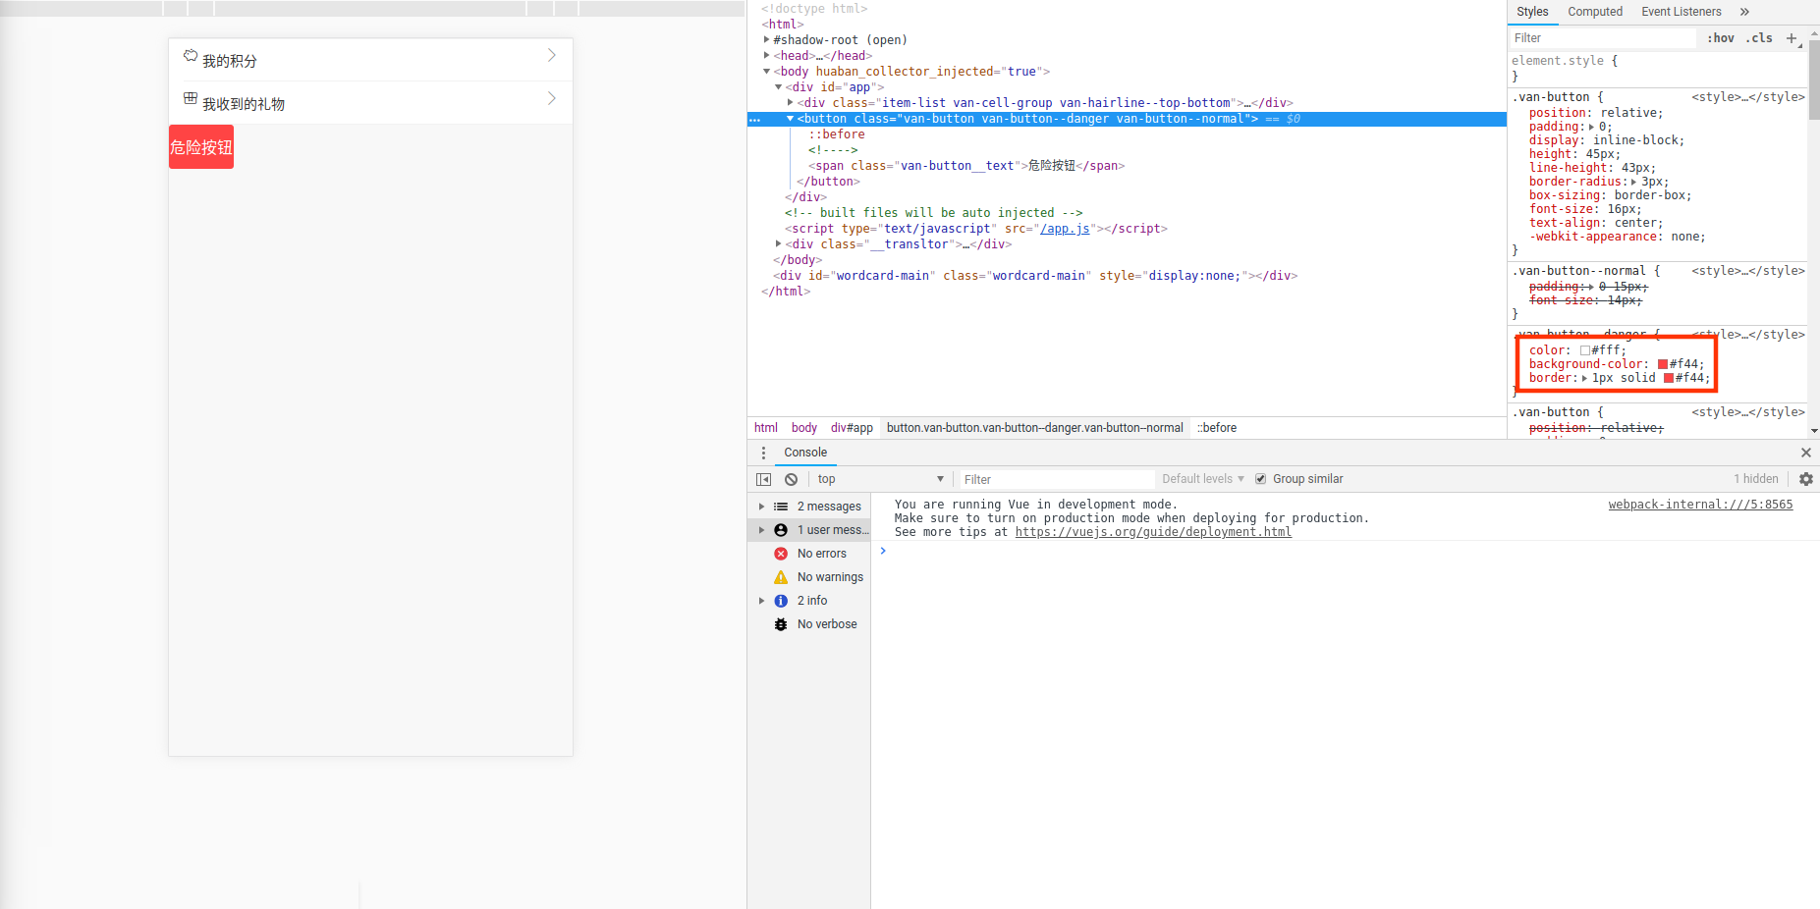Open the vuejs.org deployment guide link
The height and width of the screenshot is (909, 1820).
[1152, 531]
